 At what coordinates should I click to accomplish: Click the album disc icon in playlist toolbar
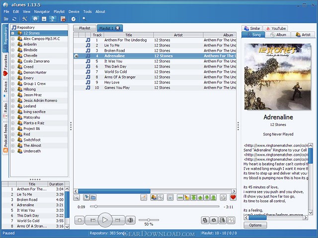coord(160,197)
